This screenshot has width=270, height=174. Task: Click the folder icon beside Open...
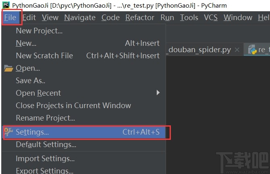(8, 68)
